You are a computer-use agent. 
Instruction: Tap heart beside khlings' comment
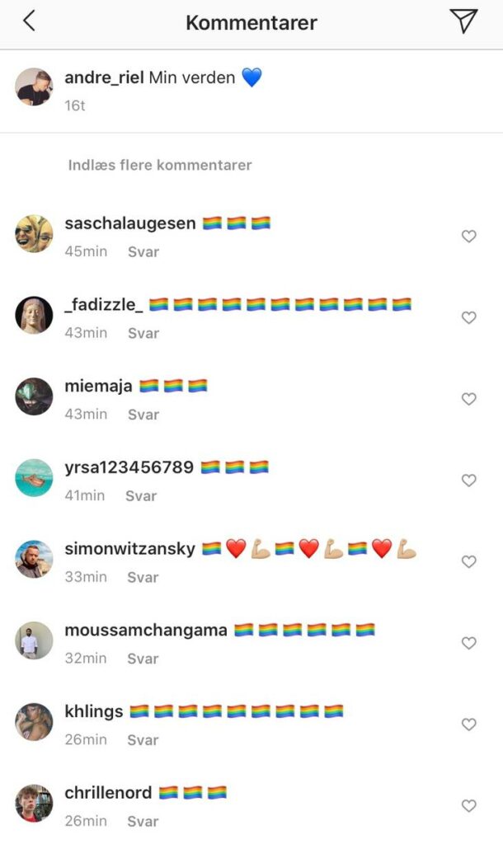tap(469, 724)
